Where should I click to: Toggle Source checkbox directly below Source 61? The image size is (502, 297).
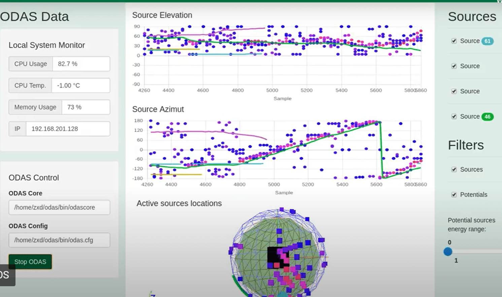[x=454, y=66]
